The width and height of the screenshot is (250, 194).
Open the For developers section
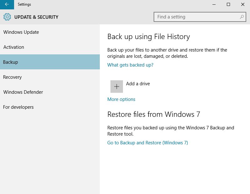coord(50,107)
